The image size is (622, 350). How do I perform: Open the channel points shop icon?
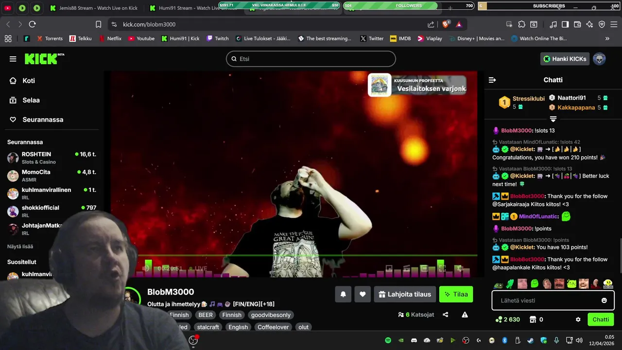pyautogui.click(x=533, y=319)
